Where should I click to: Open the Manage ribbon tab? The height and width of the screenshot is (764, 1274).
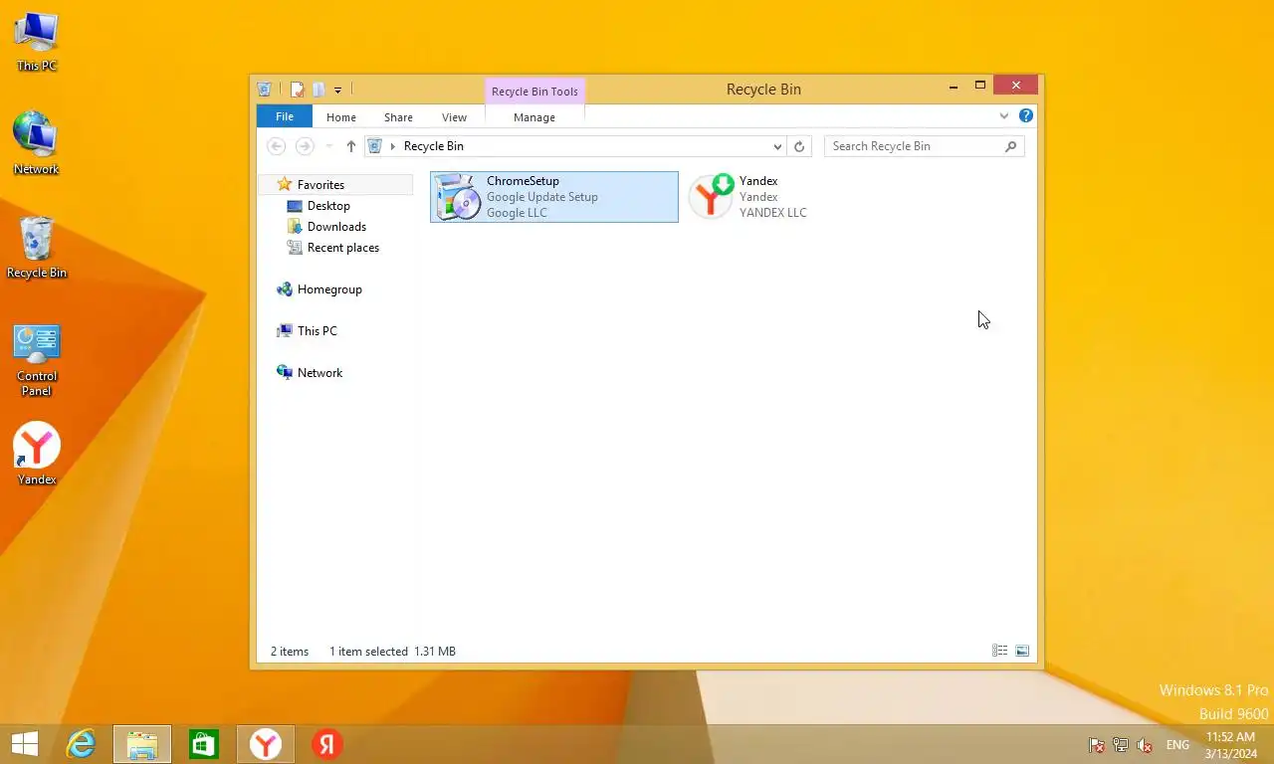(534, 117)
